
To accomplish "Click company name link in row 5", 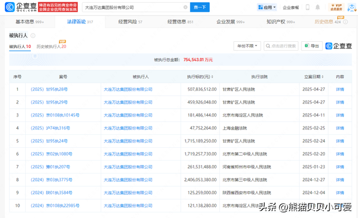I will 128,141.
